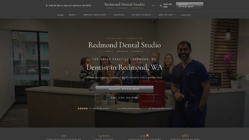The image size is (249, 140).
Task: Expand the New Patient dropdown
Action: click(167, 15)
